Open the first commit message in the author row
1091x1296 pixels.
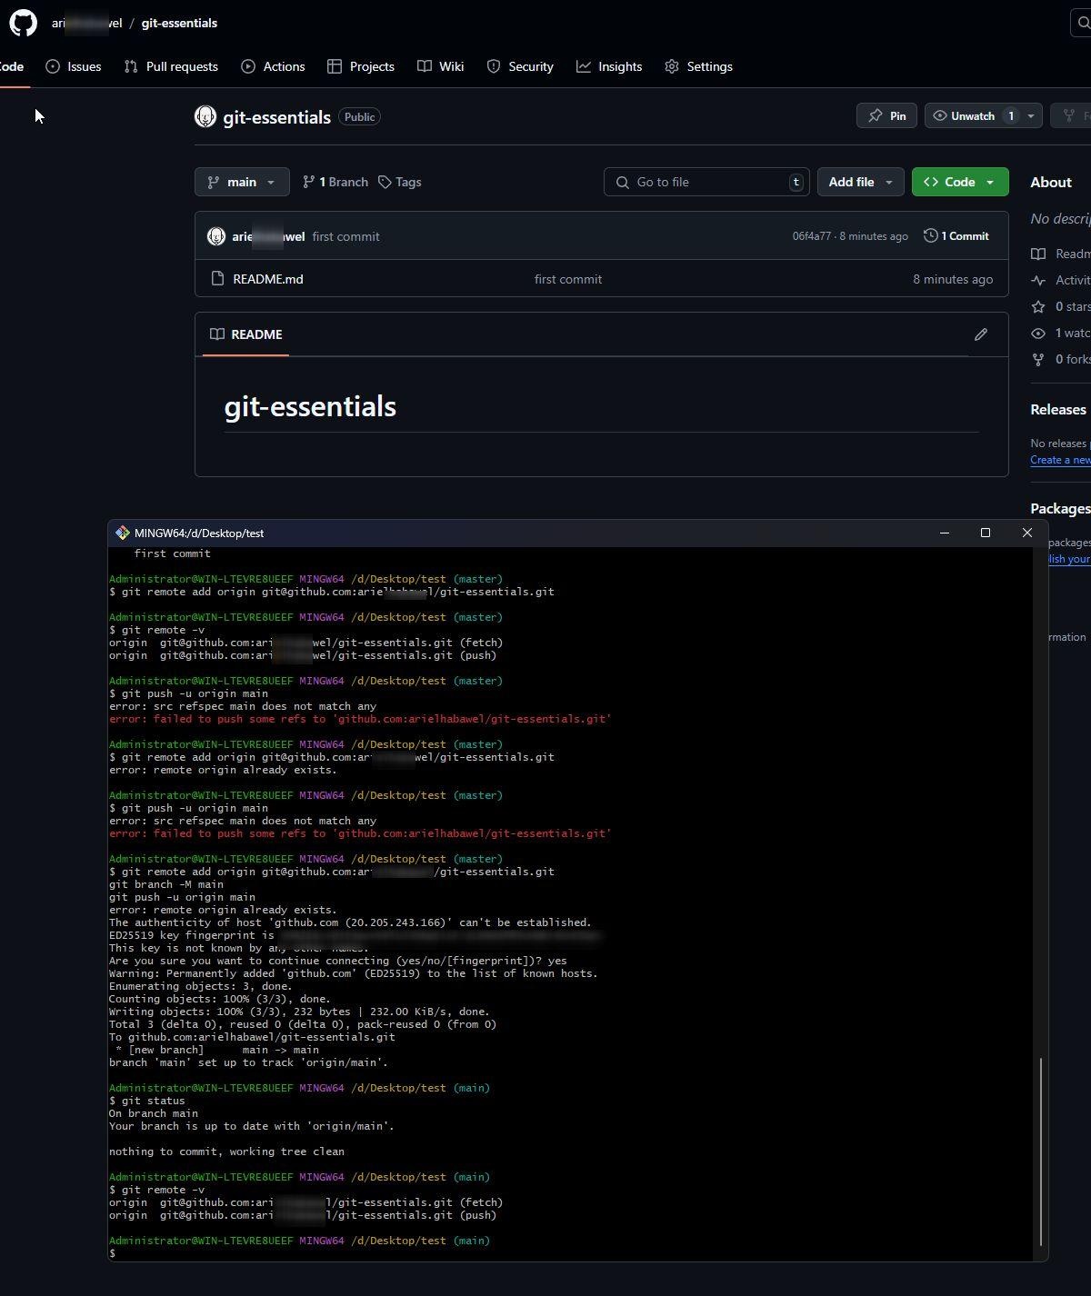point(345,236)
